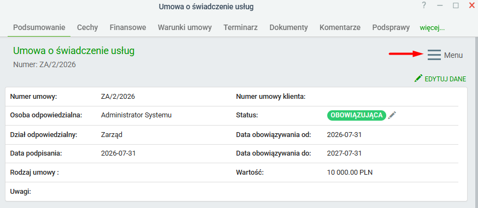
Task: Open the Terminarz tab
Action: pos(240,27)
